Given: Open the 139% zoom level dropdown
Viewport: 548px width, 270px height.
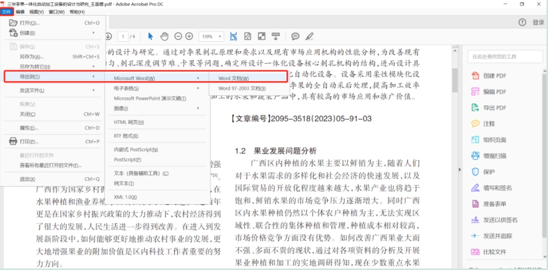Looking at the screenshot, I should point(211,37).
